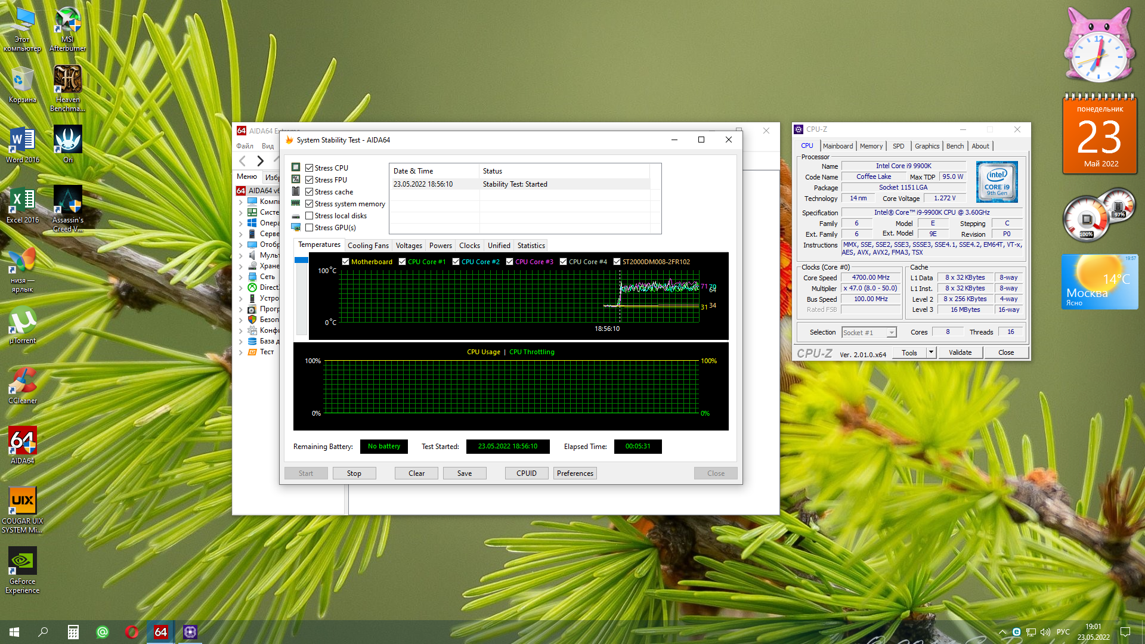The image size is (1145, 644).
Task: Open the Socket #1 selection dropdown
Action: (x=891, y=333)
